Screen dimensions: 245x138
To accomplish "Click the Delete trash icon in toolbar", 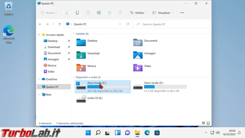I will (x=120, y=13).
